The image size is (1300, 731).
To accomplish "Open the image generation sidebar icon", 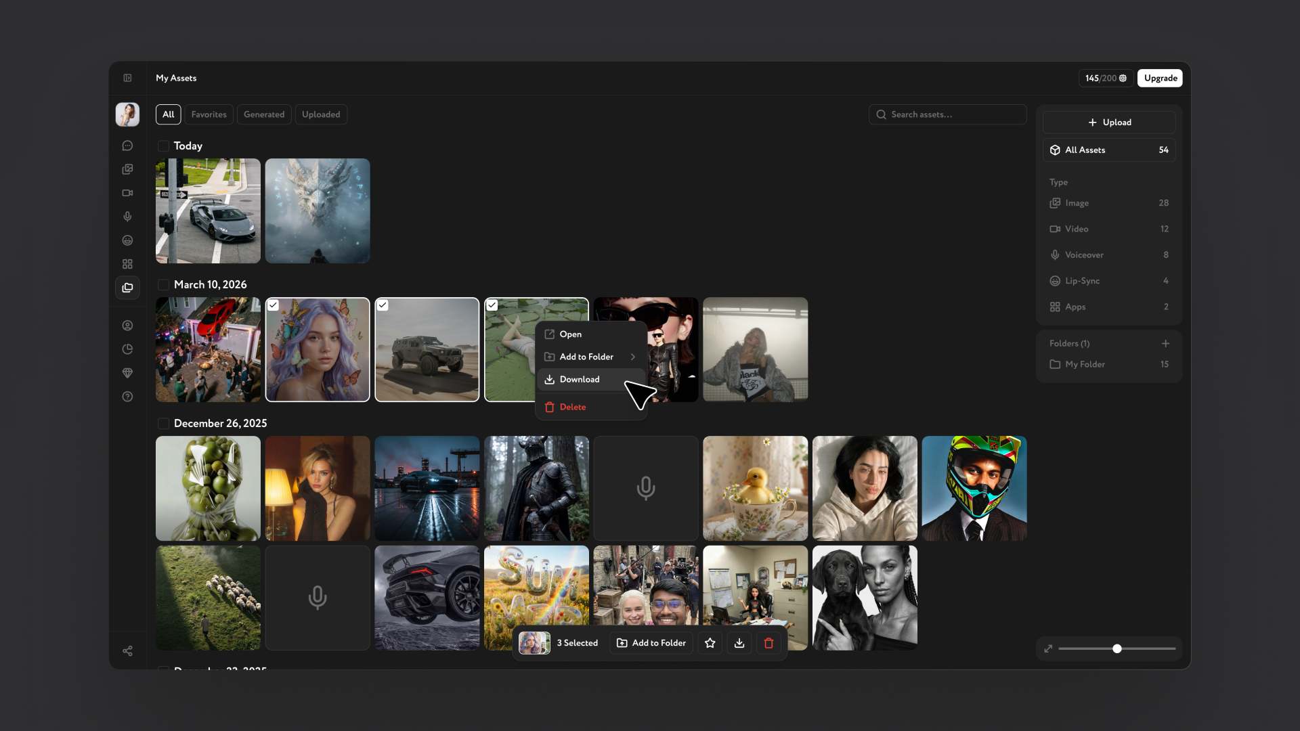I will click(127, 169).
